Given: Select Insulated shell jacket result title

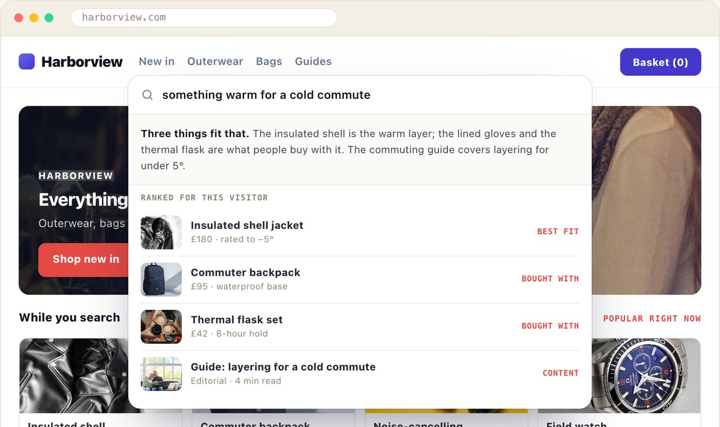Looking at the screenshot, I should point(247,225).
